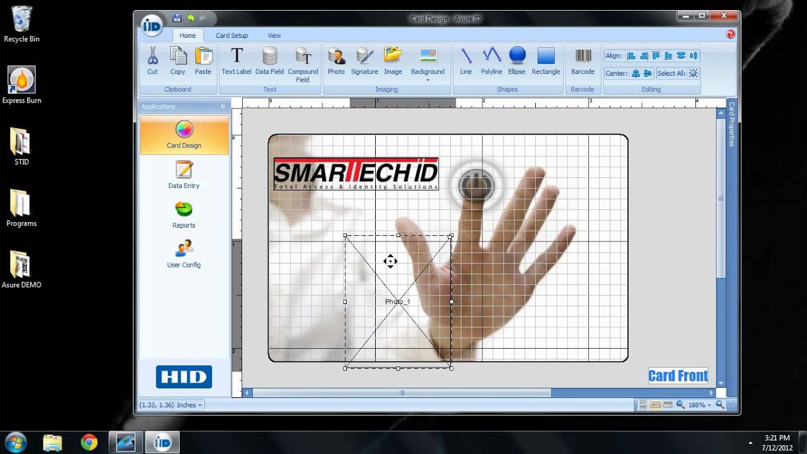This screenshot has width=807, height=454.
Task: Open the Windows Start menu
Action: pos(15,441)
